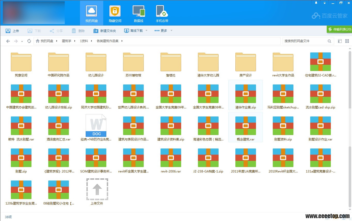Click 建筑学 in the breadcrumb path
Viewport: 352px width, 221px height.
(x=67, y=41)
